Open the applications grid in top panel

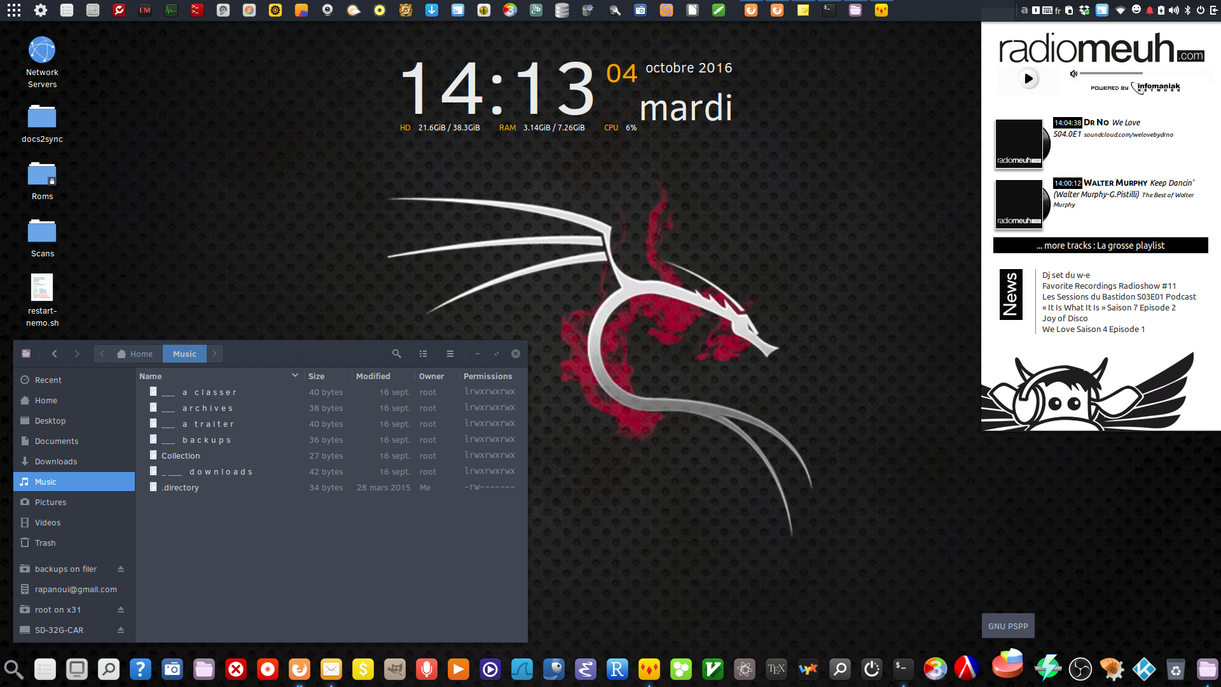point(14,10)
